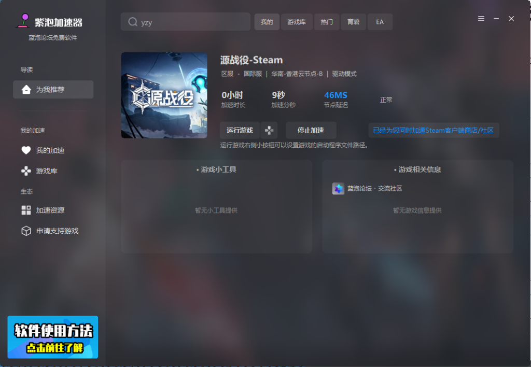This screenshot has width=531, height=367.
Task: Click the 正常 status text
Action: tap(386, 100)
